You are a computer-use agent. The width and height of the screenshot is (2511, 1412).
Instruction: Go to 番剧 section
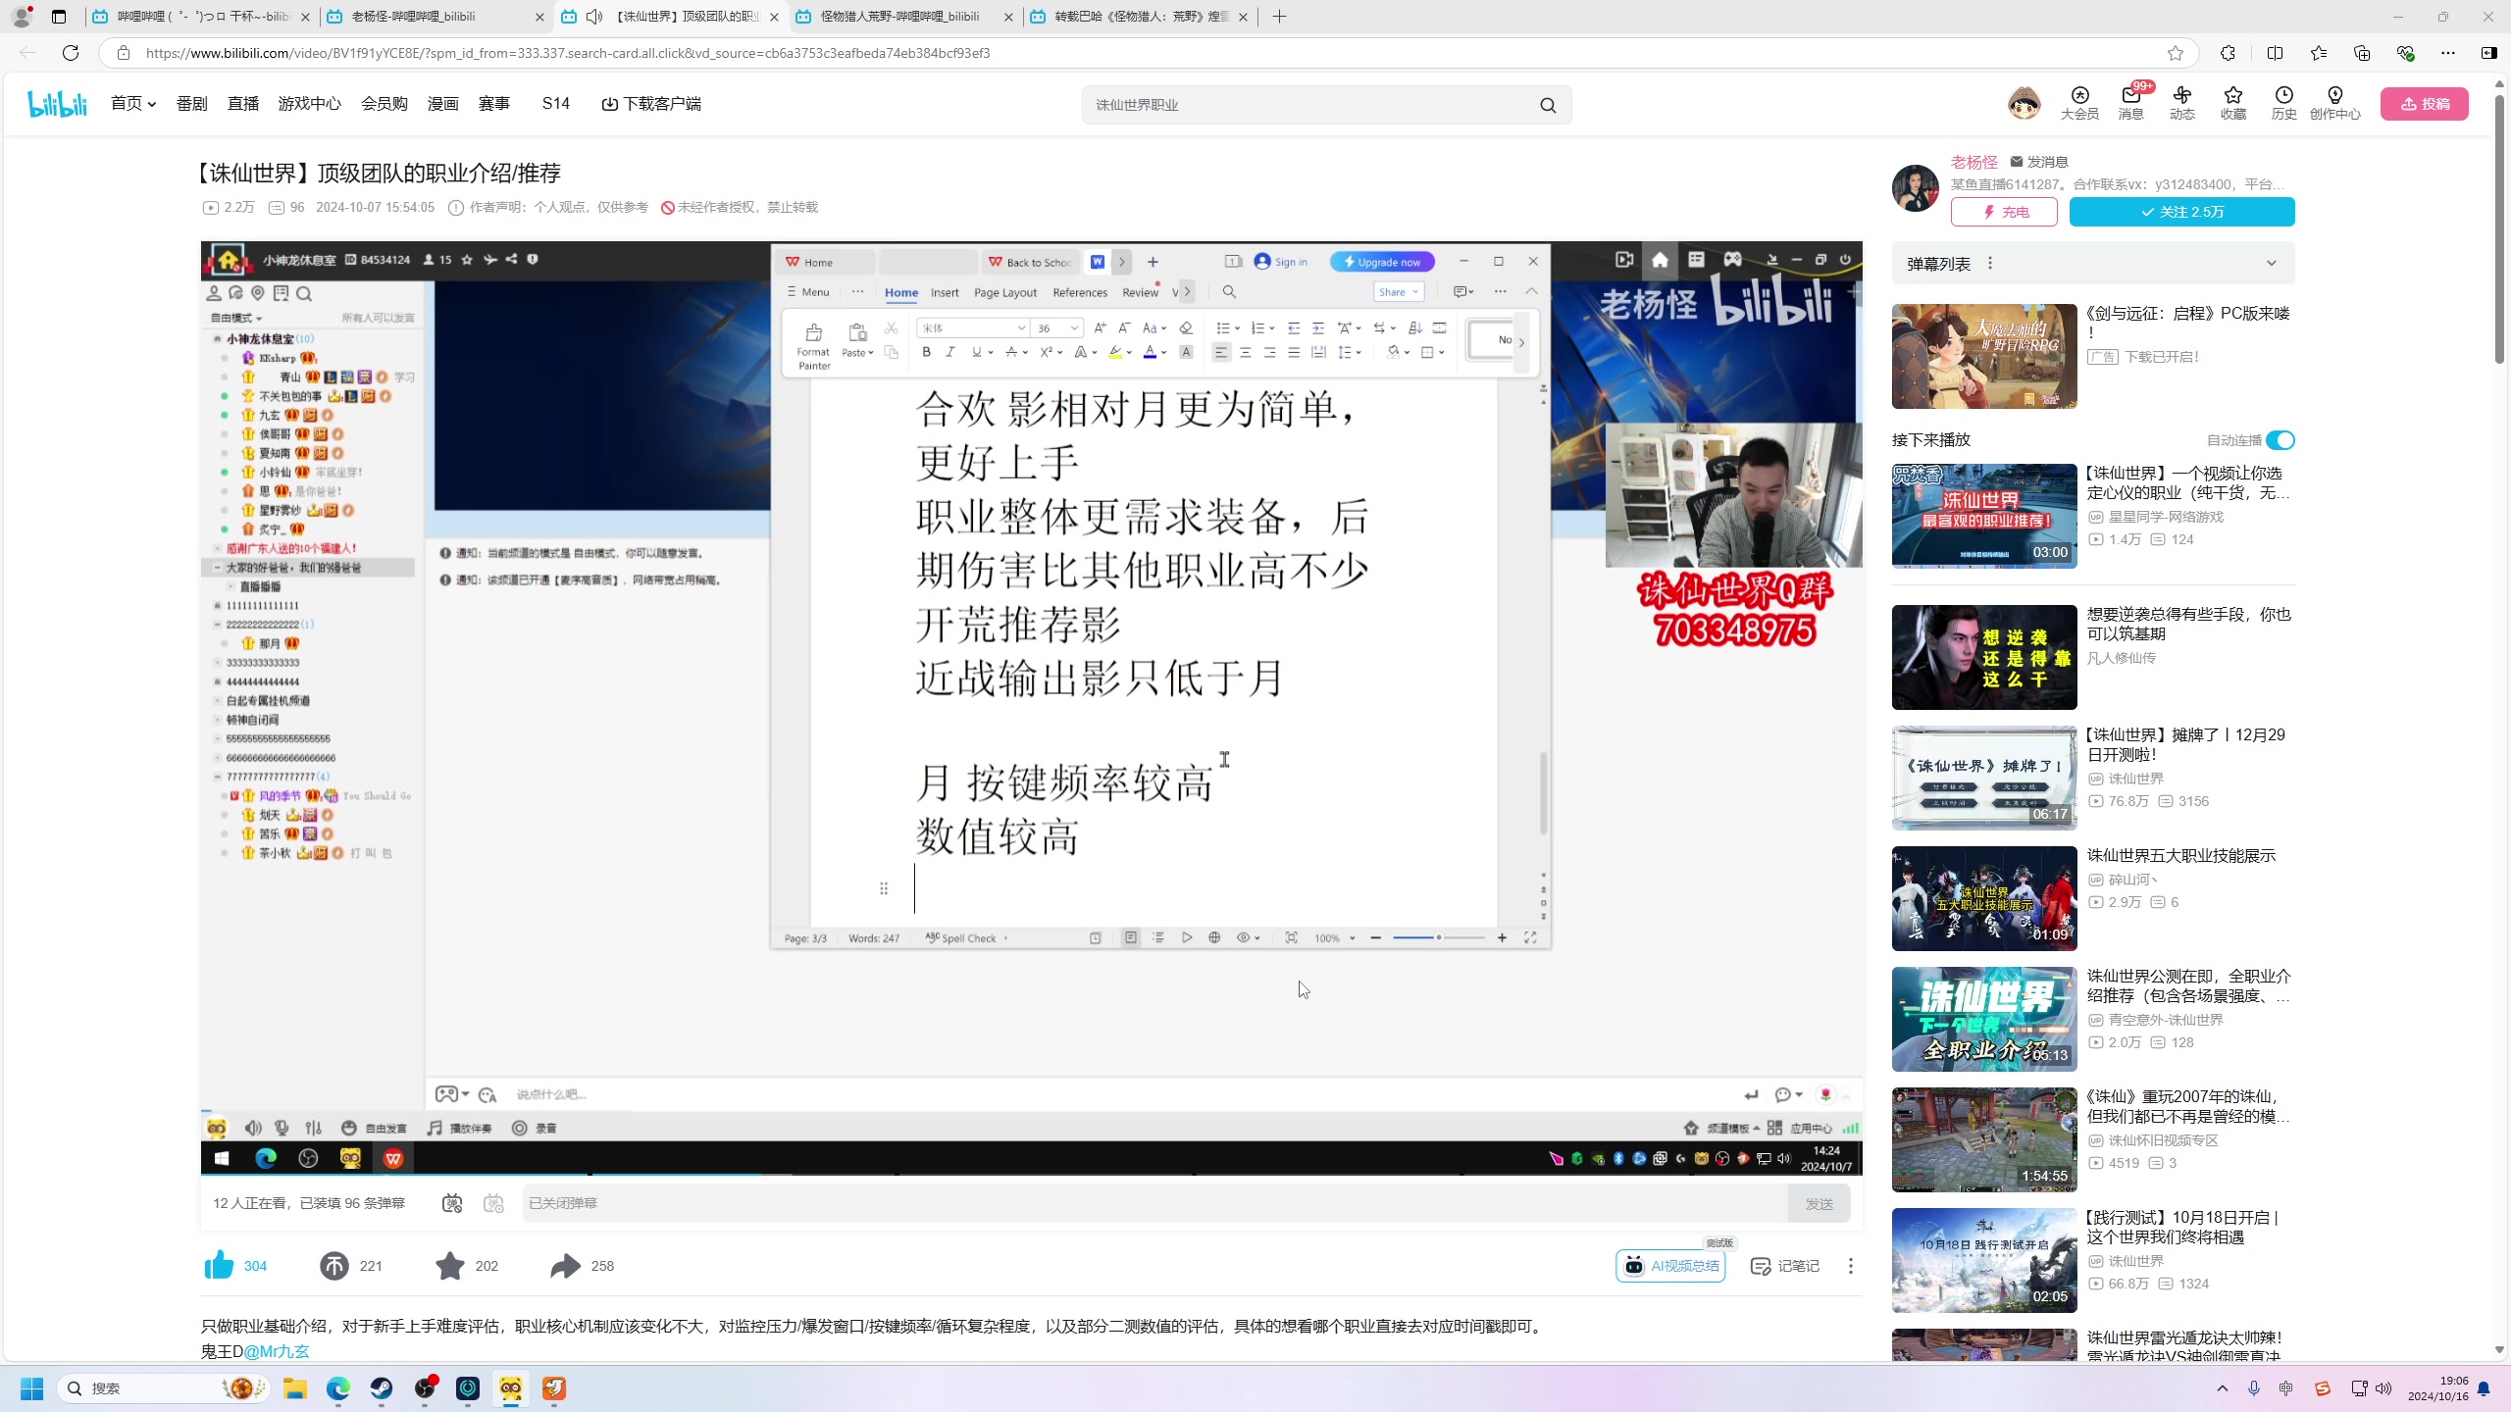tap(192, 103)
